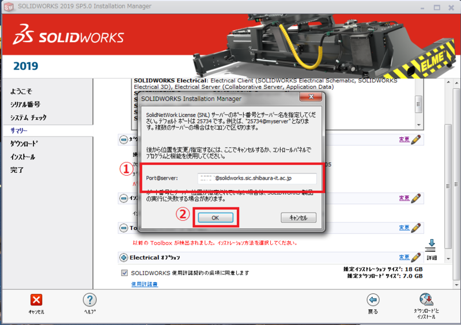The image size is (461, 325).
Task: Select シリアル番号 in the left sidebar
Action: click(25, 104)
